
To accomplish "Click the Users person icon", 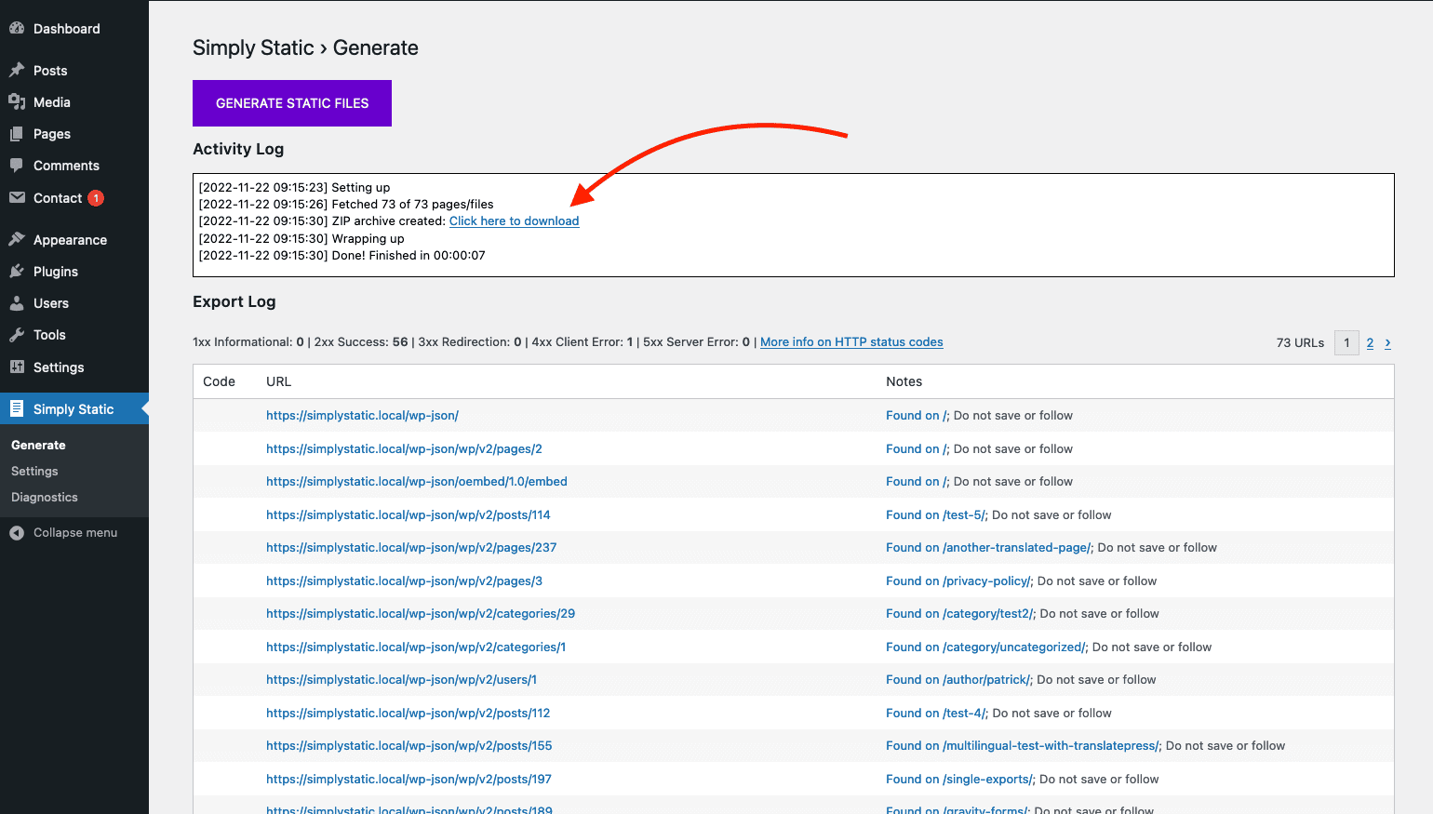I will pyautogui.click(x=17, y=303).
